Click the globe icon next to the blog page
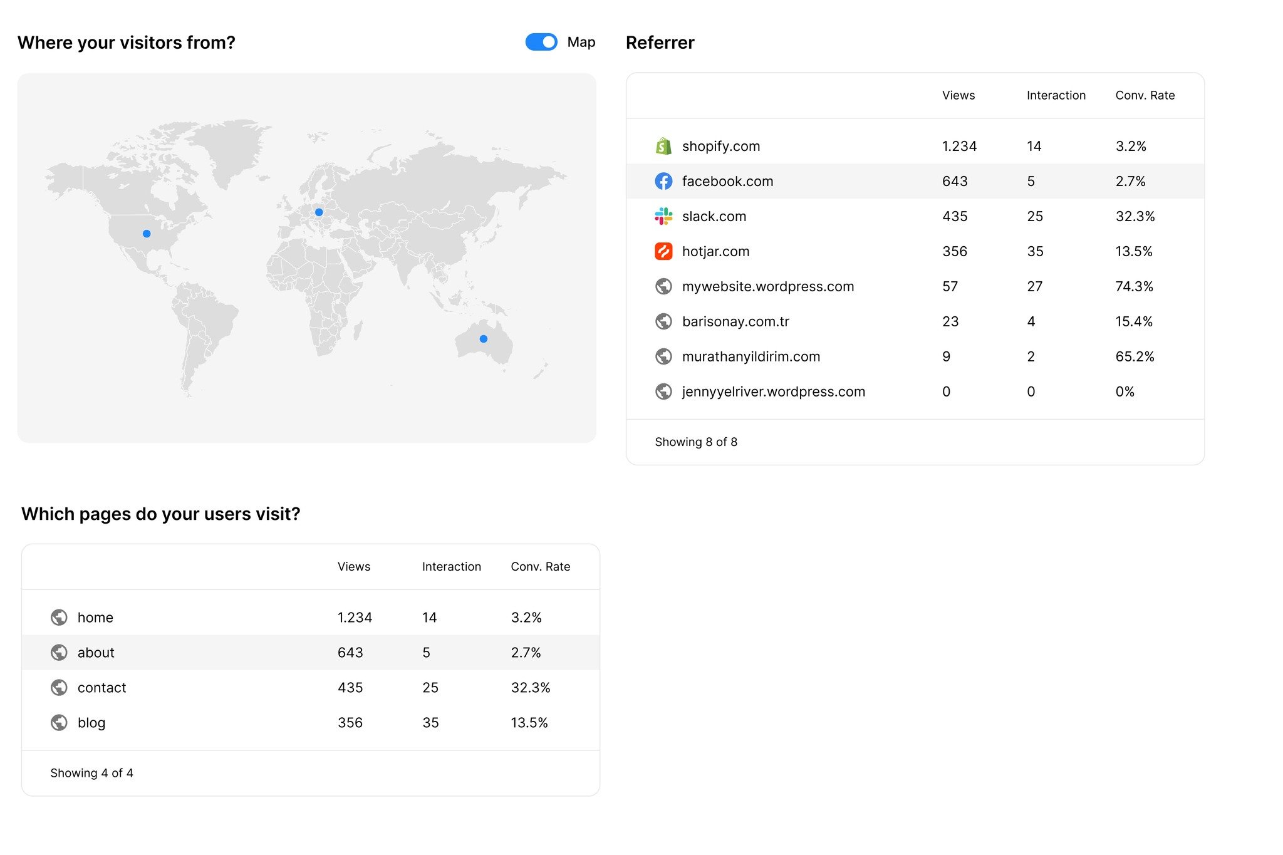The width and height of the screenshot is (1283, 855). click(59, 722)
